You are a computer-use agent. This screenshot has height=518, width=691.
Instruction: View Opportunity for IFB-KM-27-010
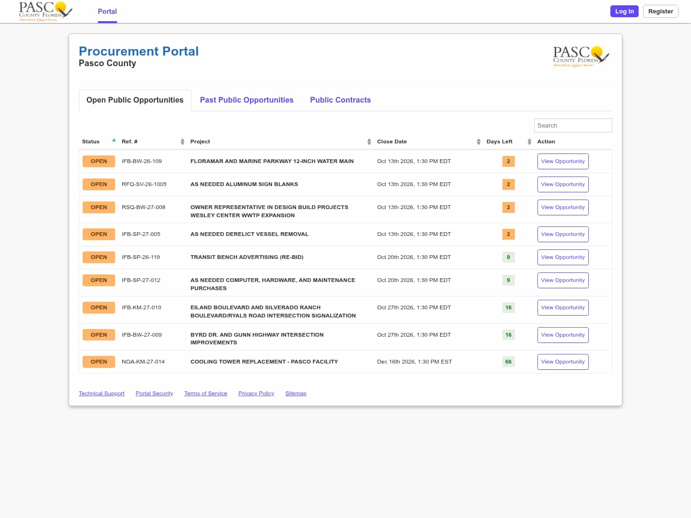click(x=563, y=307)
